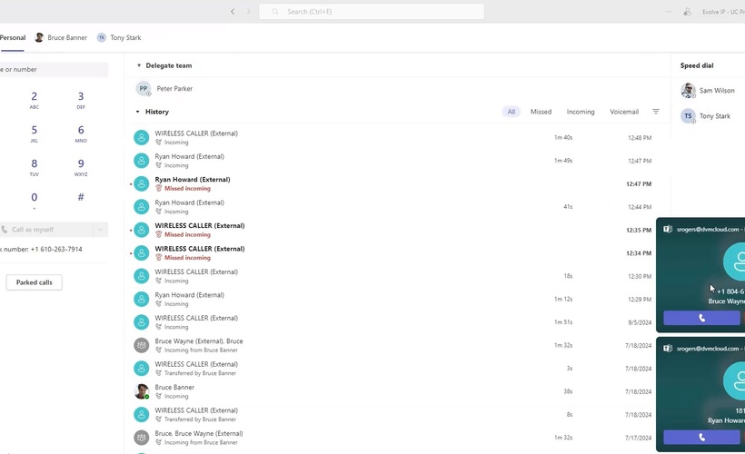
Task: Select Ryan Howard incoming call lasting 1m 49s
Action: [x=397, y=161]
